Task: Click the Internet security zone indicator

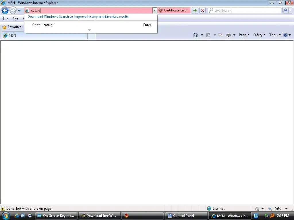Action: 216,209
